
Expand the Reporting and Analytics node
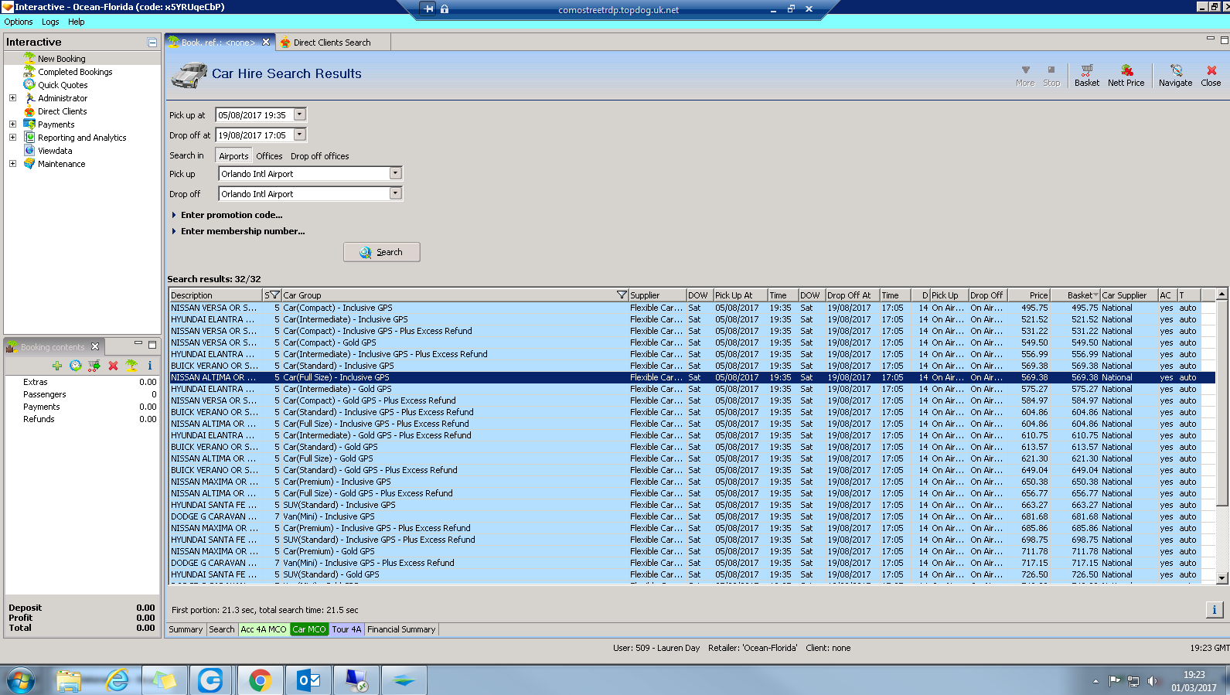[x=12, y=138]
